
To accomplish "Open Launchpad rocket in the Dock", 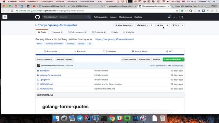I will coord(64,119).
